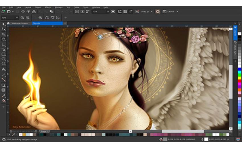Create a new document
242x148 pixels.
[3, 11]
